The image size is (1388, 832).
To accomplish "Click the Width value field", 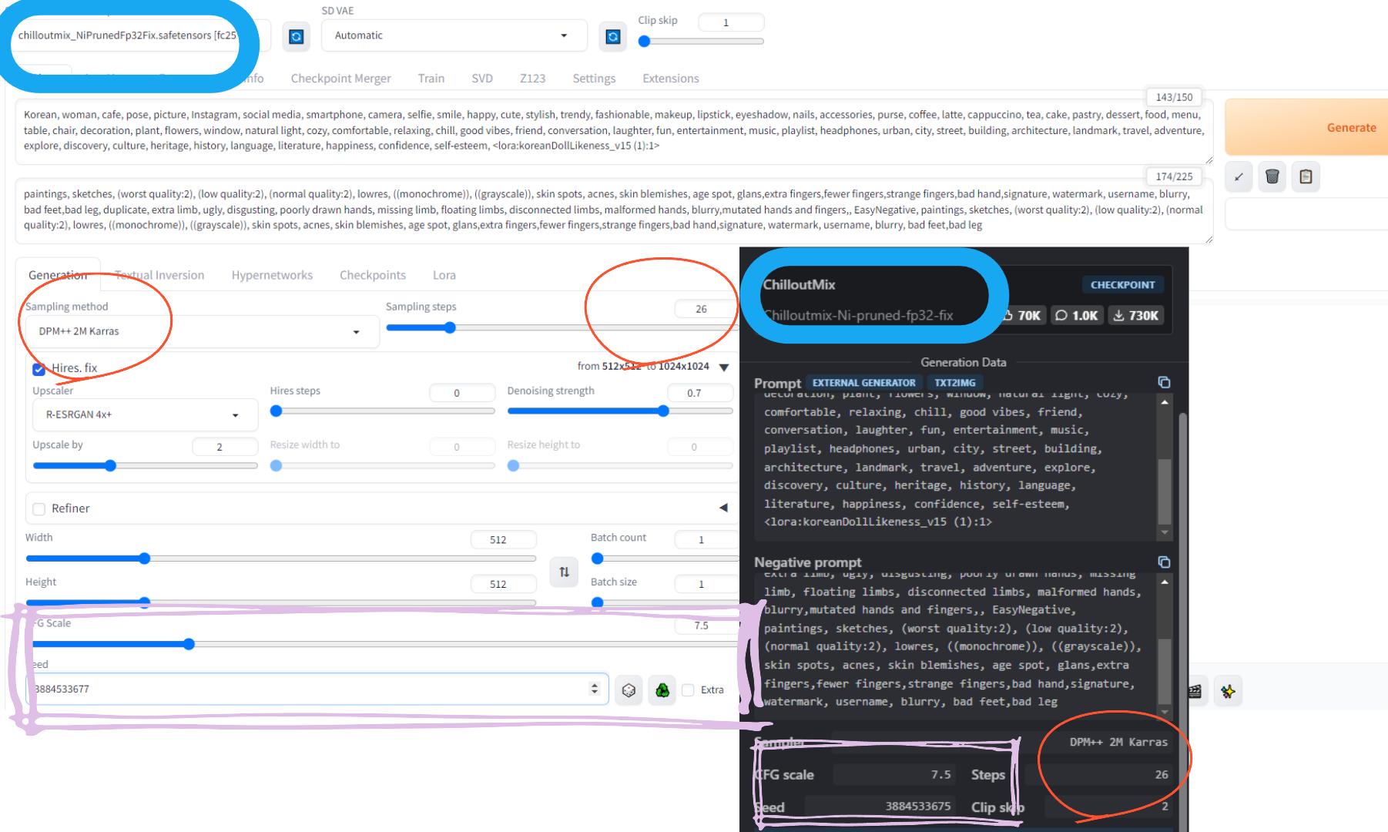I will (503, 540).
